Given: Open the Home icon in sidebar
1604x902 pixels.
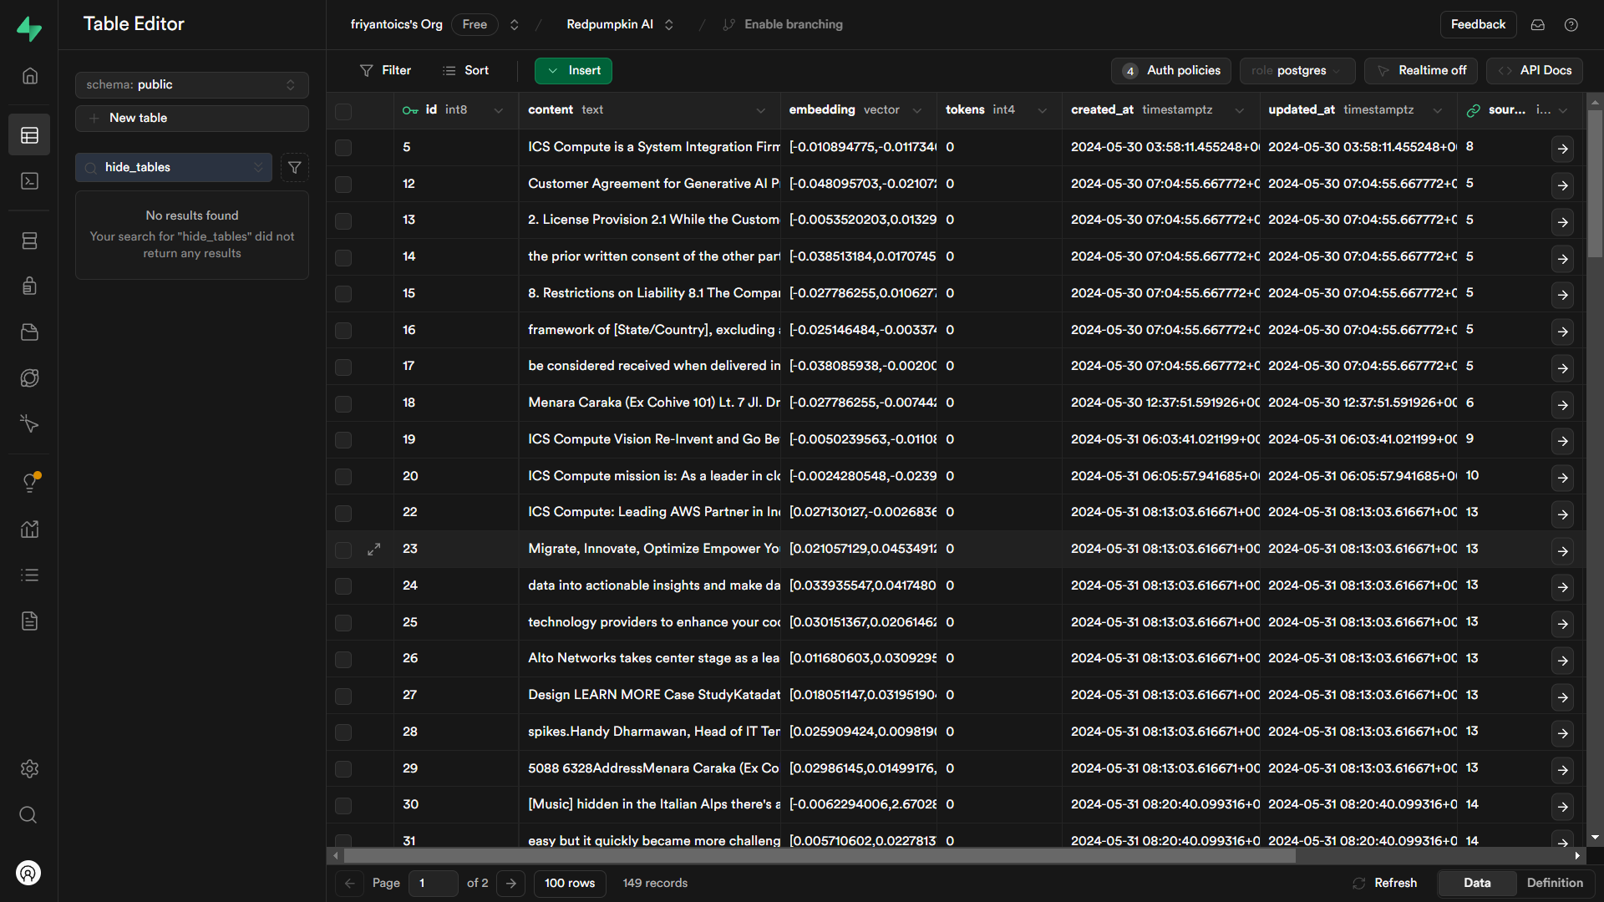Looking at the screenshot, I should (29, 76).
